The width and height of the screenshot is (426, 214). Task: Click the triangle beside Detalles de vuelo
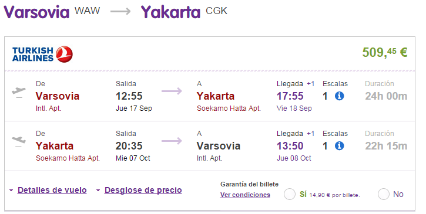click(x=11, y=191)
